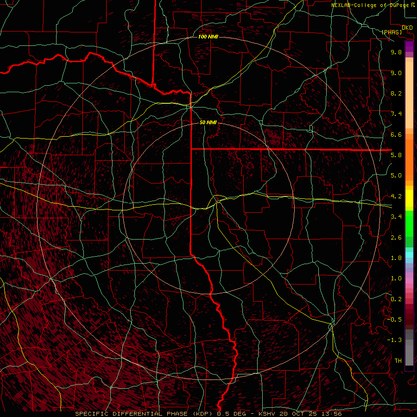Click the bright green colorbar segment
Viewport: 417px width, 417px height.
pos(409,224)
